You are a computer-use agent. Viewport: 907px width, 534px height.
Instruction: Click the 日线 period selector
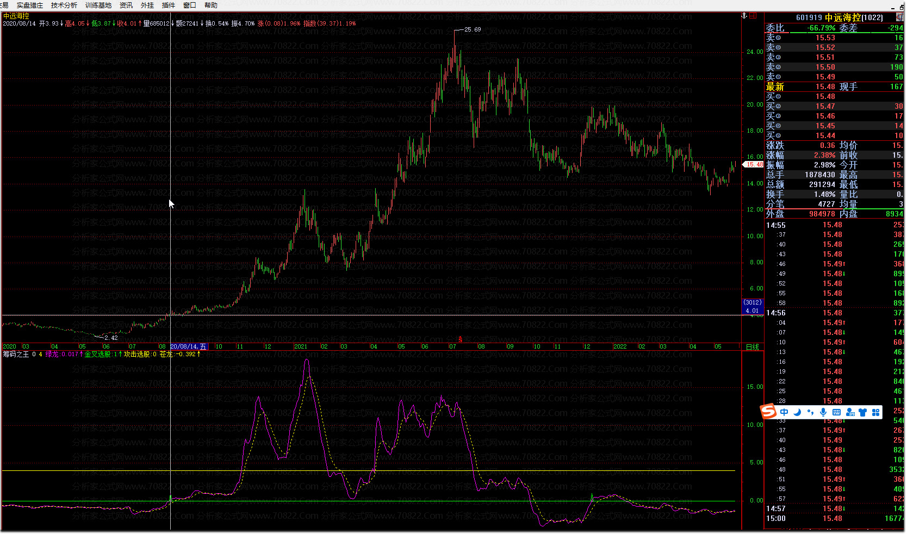pyautogui.click(x=752, y=347)
